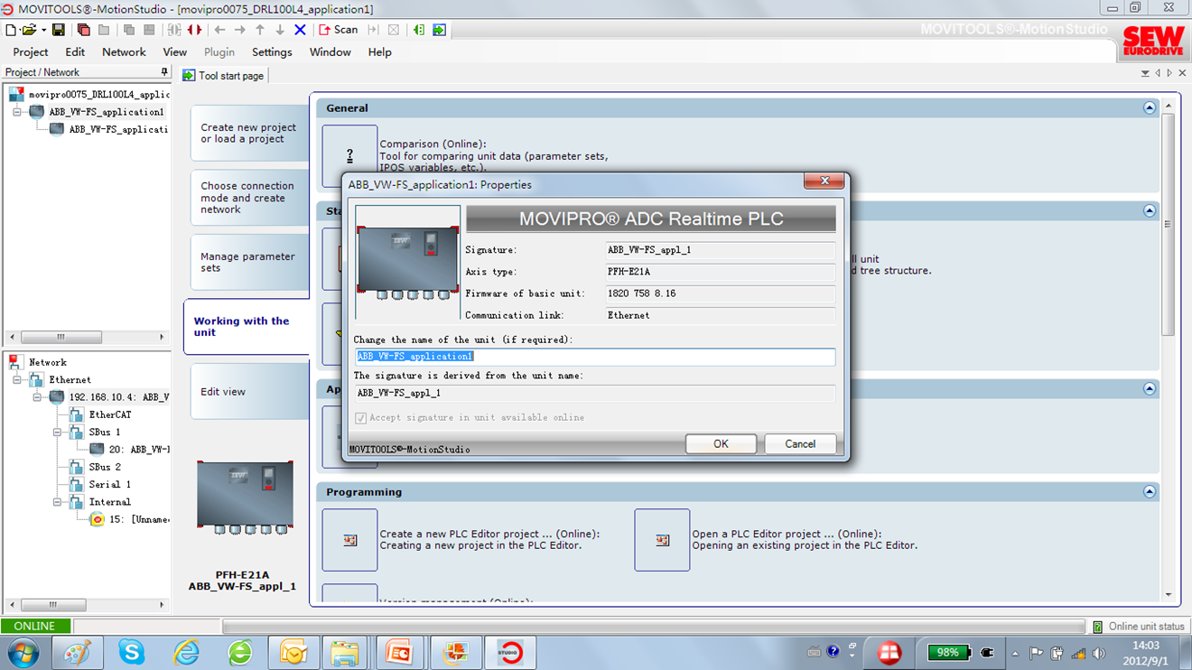The image size is (1192, 670).
Task: Open the Network menu
Action: [x=124, y=52]
